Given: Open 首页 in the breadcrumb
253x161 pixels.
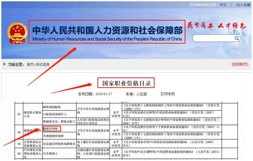Looking at the screenshot, I should click(30, 64).
